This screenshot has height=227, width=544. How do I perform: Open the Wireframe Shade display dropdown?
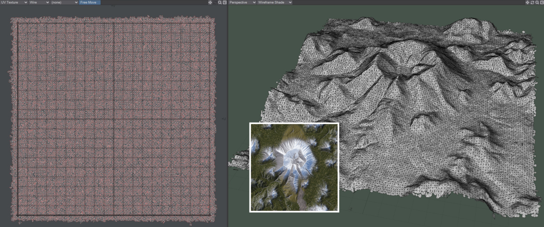click(x=274, y=2)
